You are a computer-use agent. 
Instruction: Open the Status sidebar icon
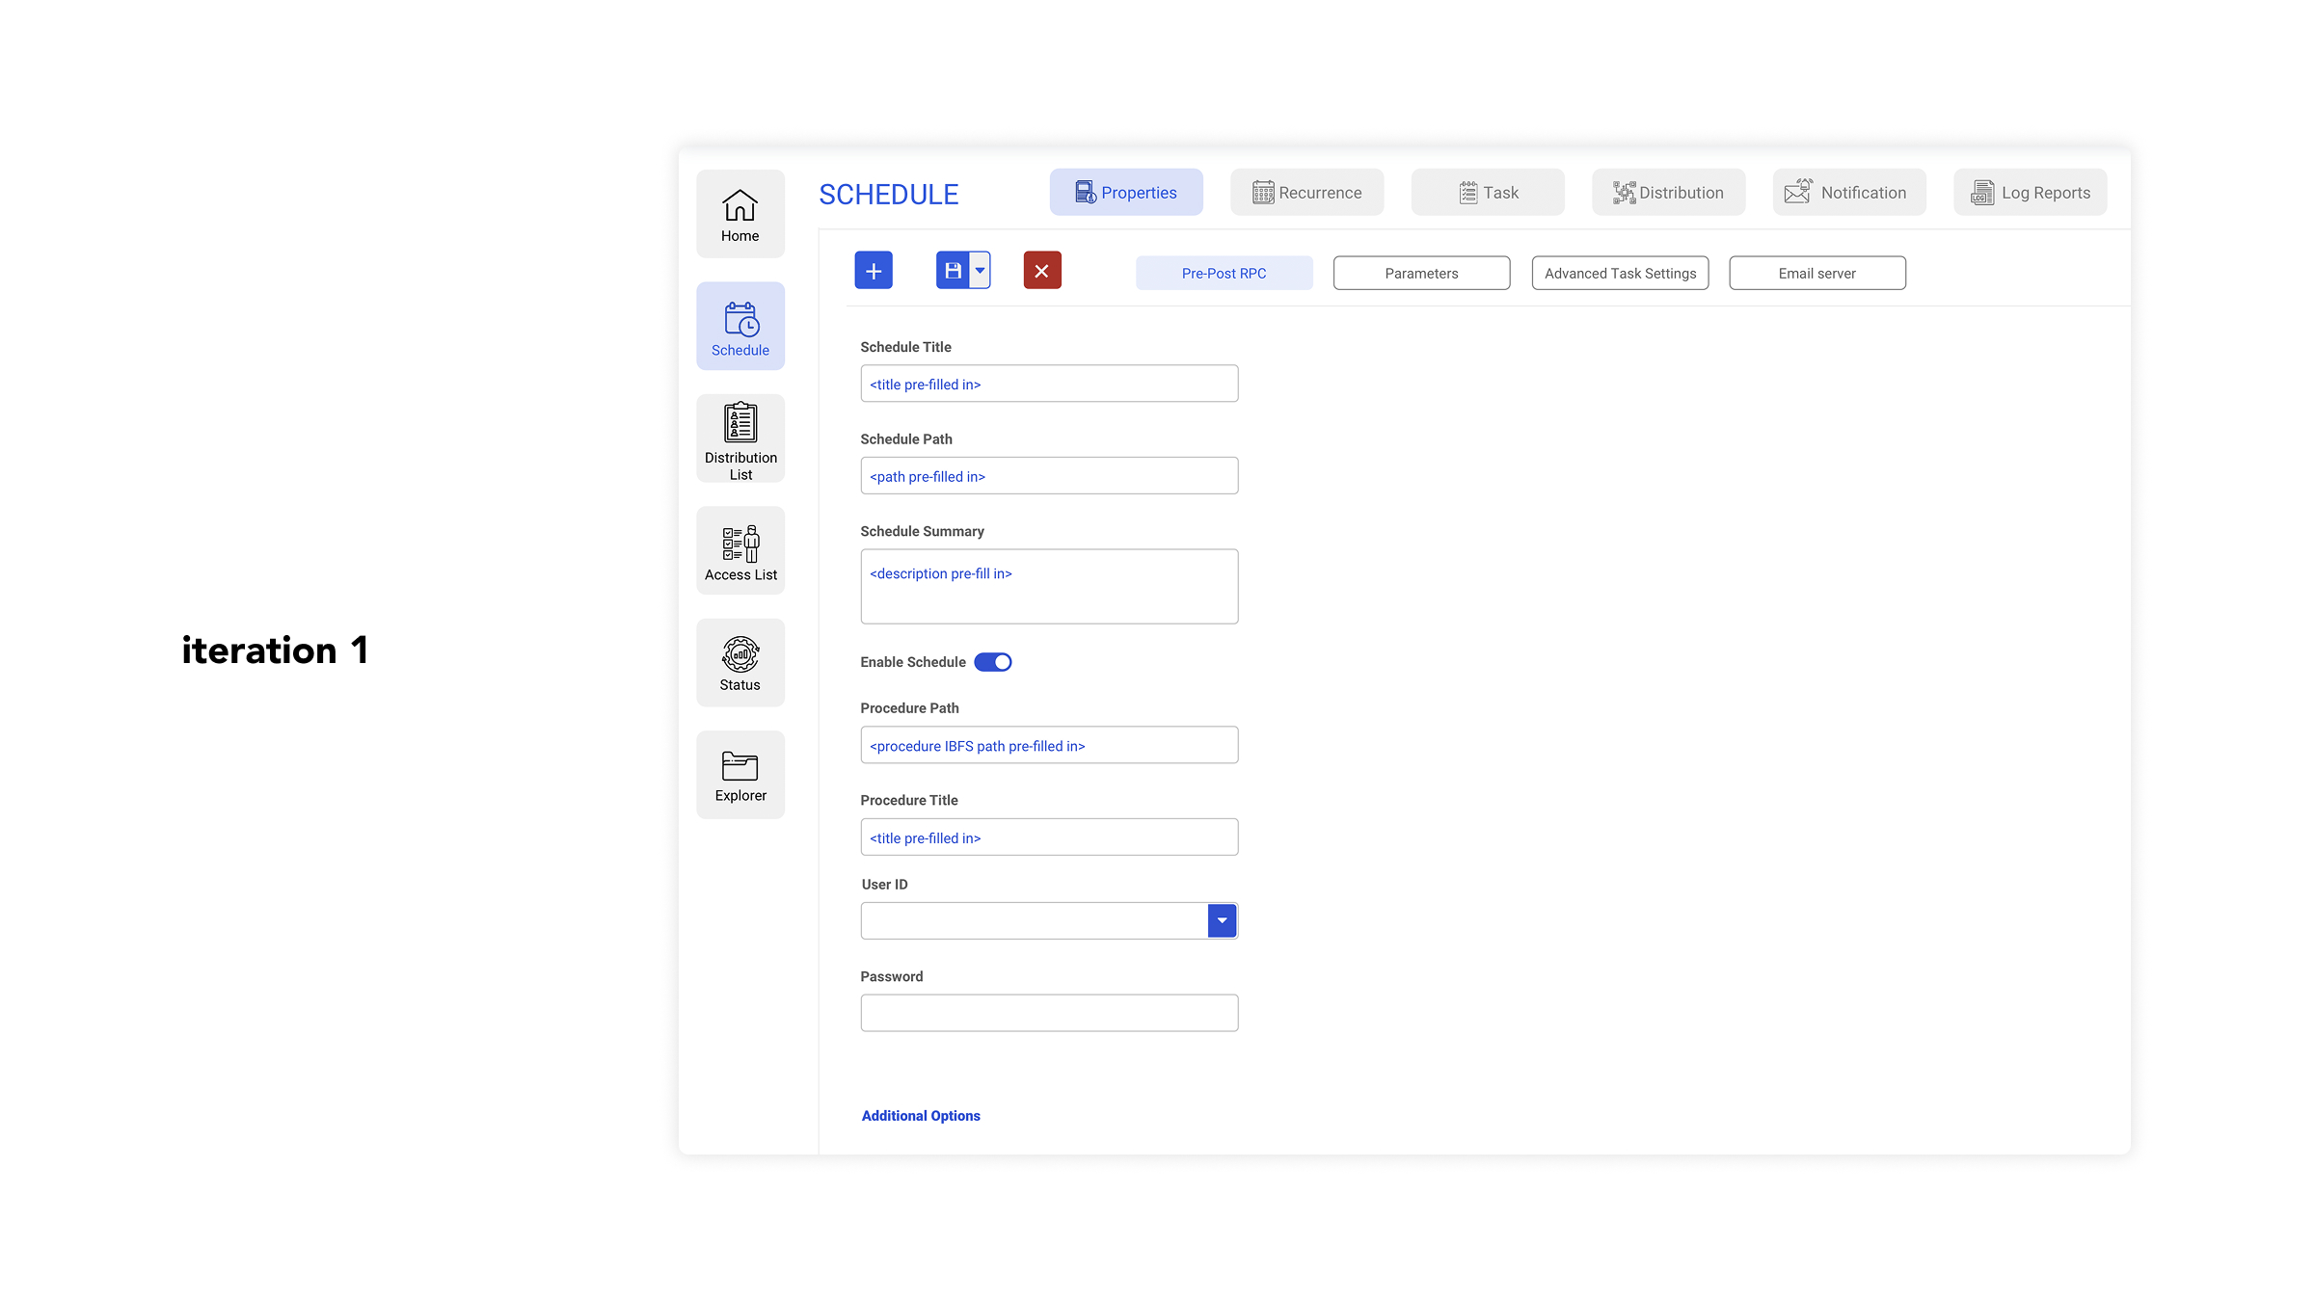[740, 663]
